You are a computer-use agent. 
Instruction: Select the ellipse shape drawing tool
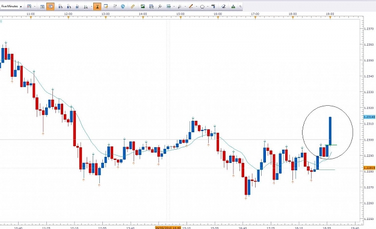tap(202, 7)
